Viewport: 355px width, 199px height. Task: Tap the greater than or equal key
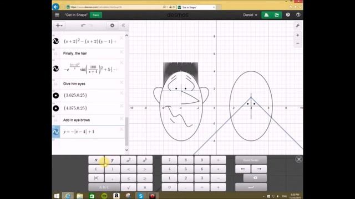pos(145,178)
